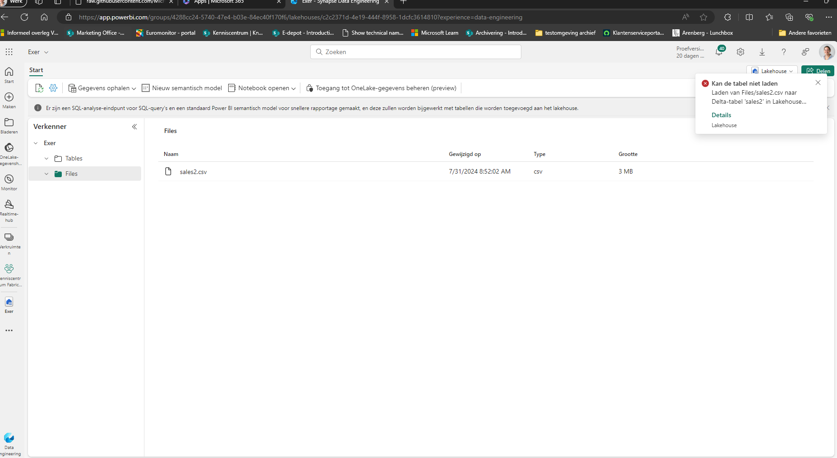
Task: Open Bladeren in the left navigation
Action: coord(9,125)
